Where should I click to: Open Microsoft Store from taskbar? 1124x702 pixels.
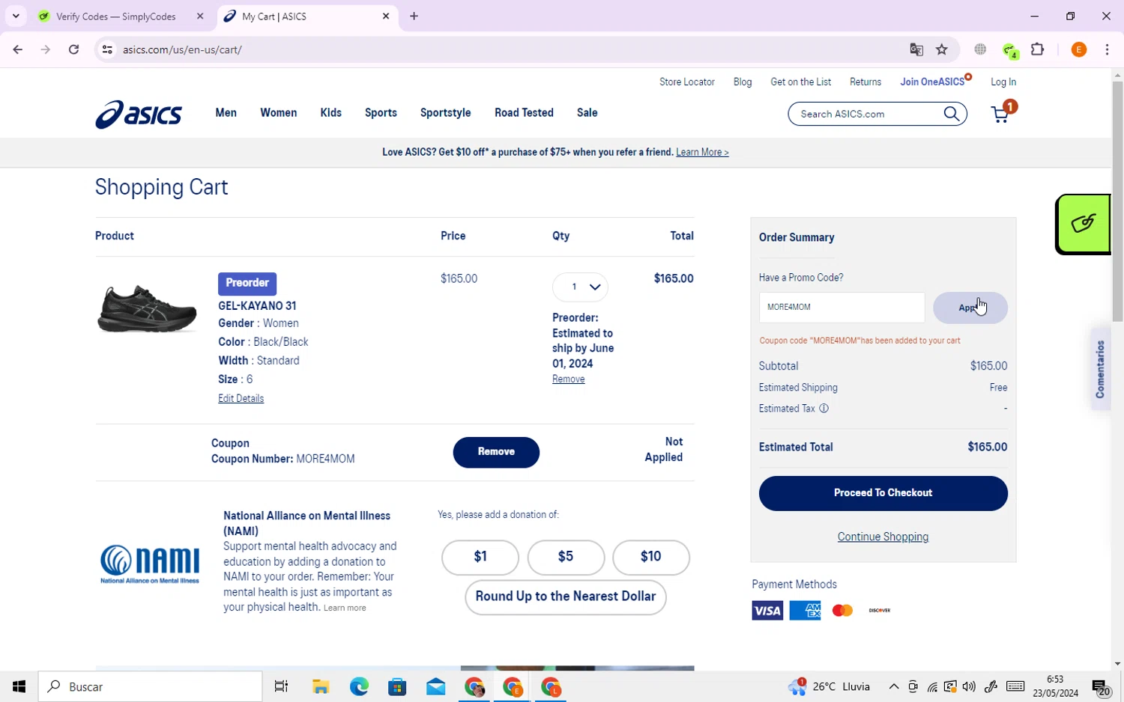(397, 686)
